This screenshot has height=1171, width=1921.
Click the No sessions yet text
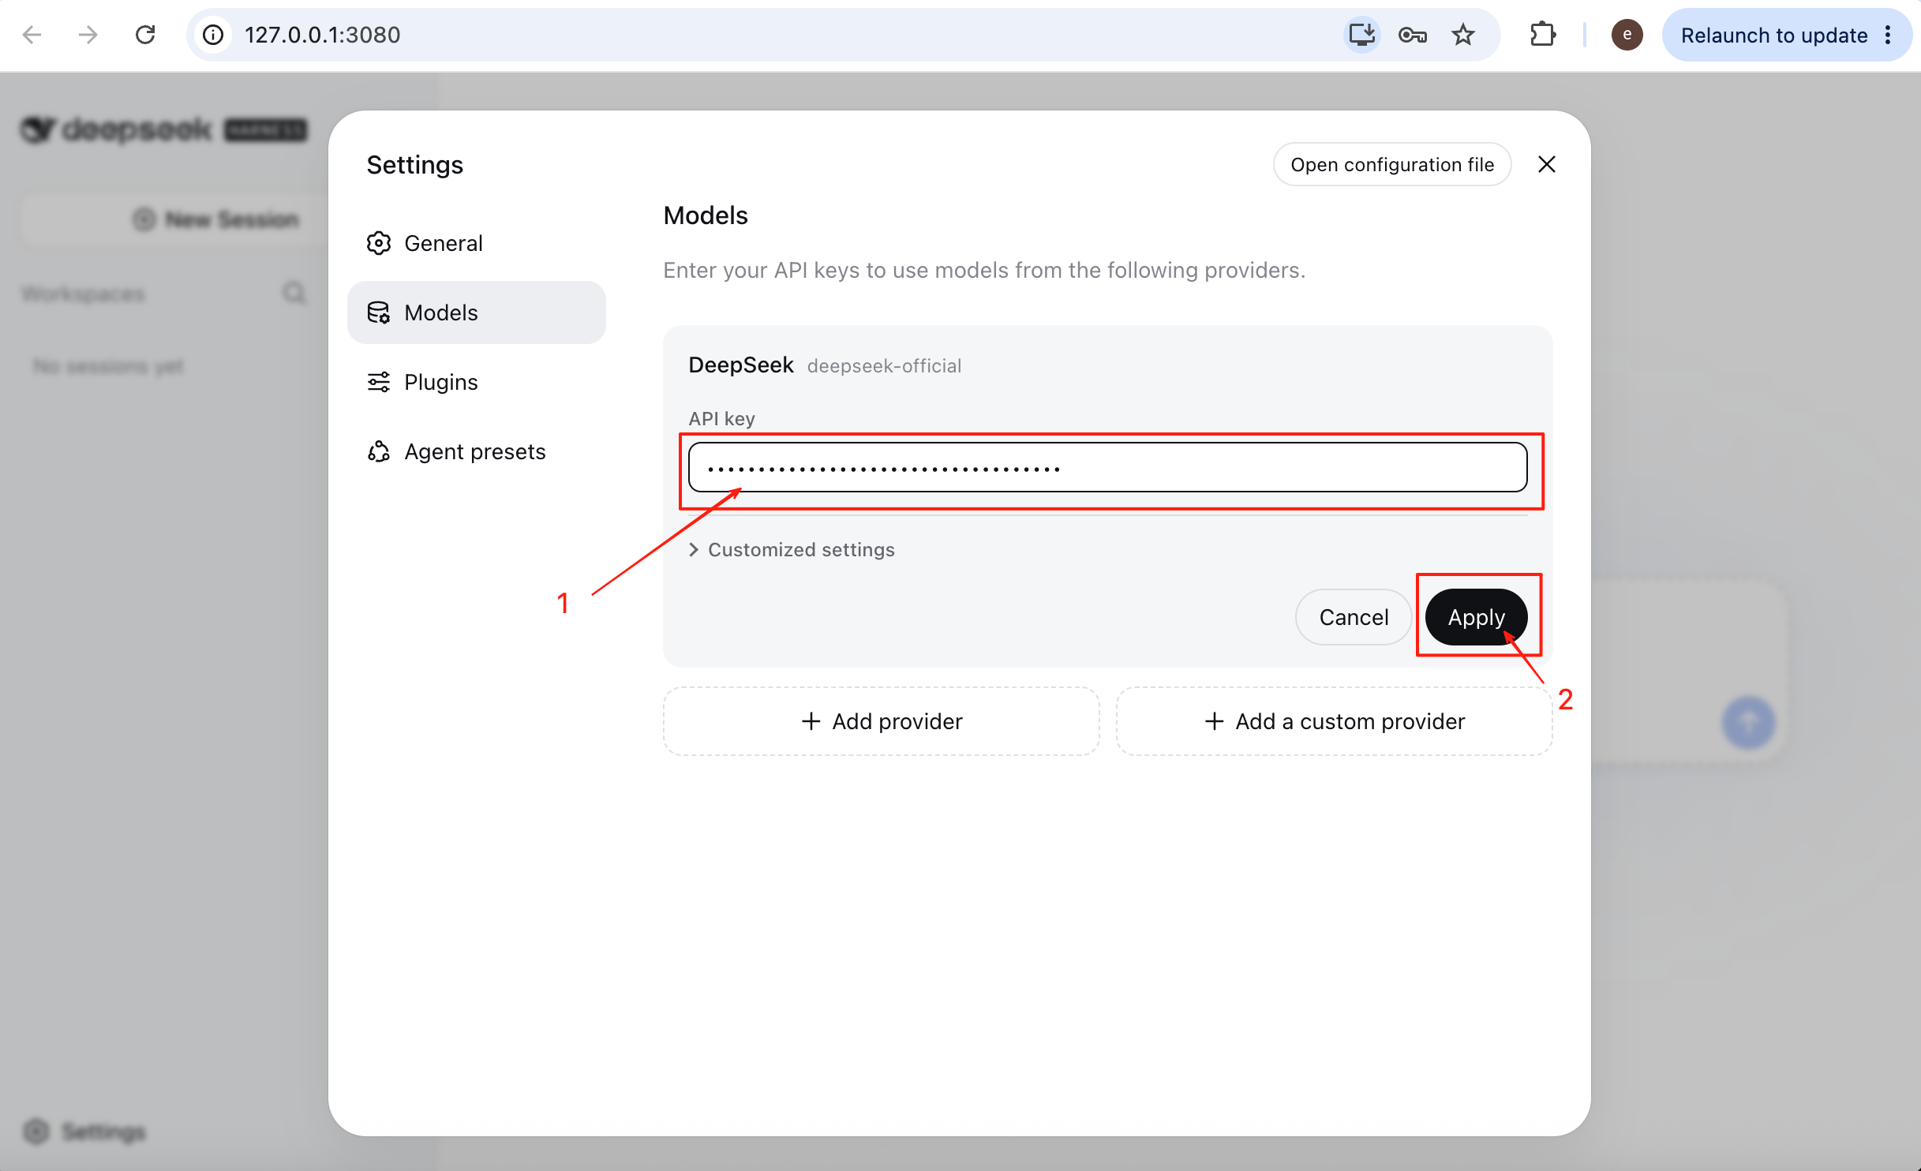(108, 366)
